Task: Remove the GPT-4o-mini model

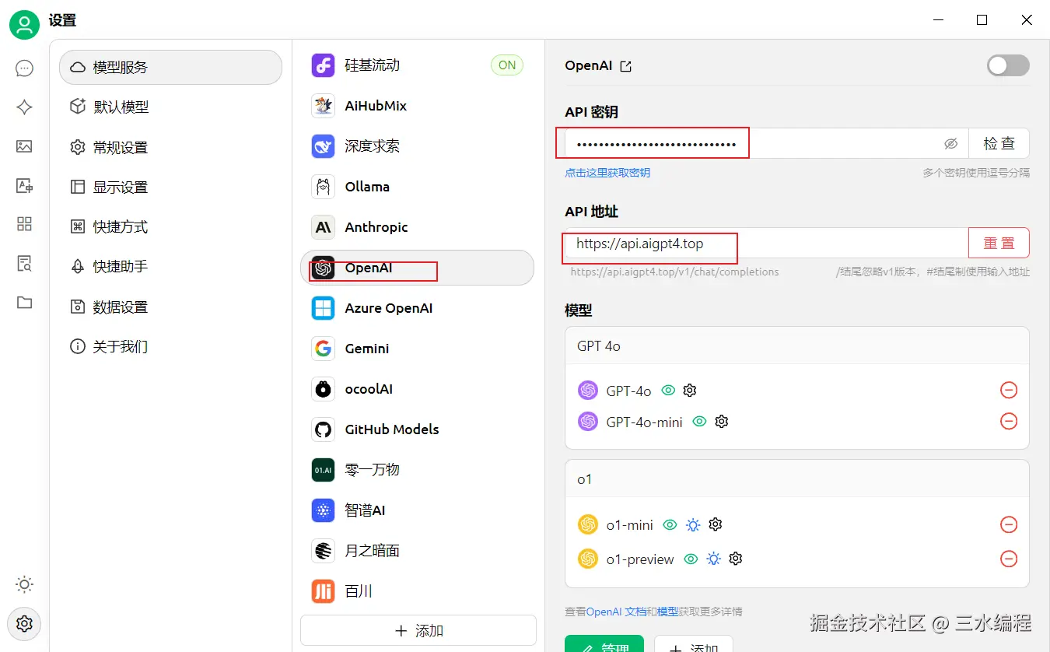Action: (1009, 421)
